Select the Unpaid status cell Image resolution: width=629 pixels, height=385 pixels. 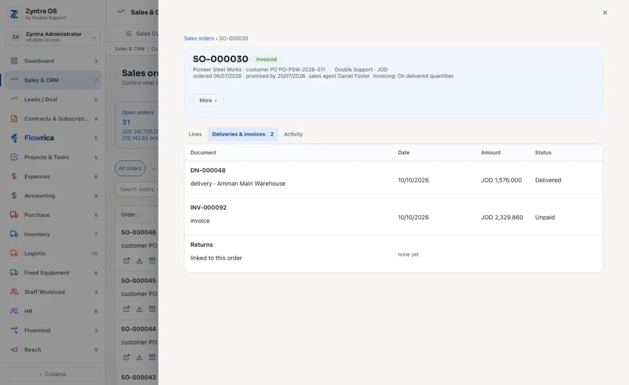point(544,217)
